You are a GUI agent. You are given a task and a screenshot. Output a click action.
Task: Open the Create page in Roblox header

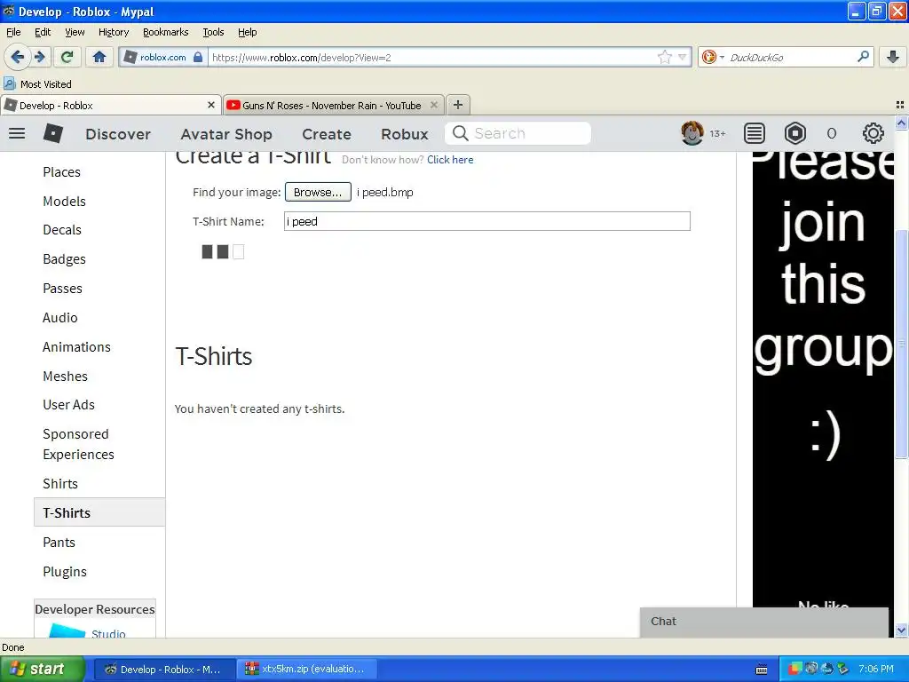point(327,134)
